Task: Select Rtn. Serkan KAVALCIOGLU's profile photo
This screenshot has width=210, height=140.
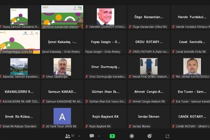Action: pos(192,66)
